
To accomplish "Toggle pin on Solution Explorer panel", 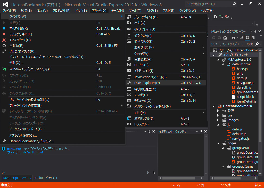I will point(255,31).
